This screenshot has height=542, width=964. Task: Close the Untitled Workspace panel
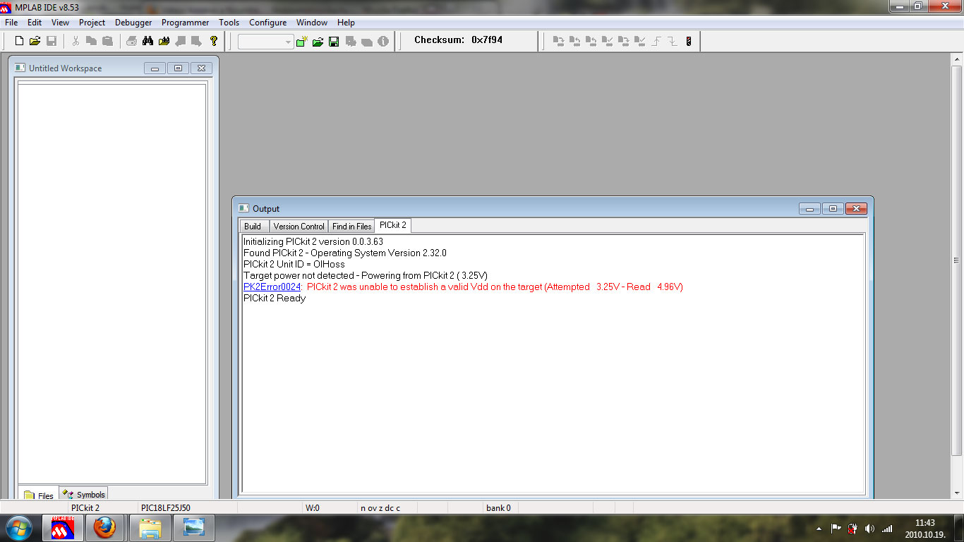tap(201, 68)
